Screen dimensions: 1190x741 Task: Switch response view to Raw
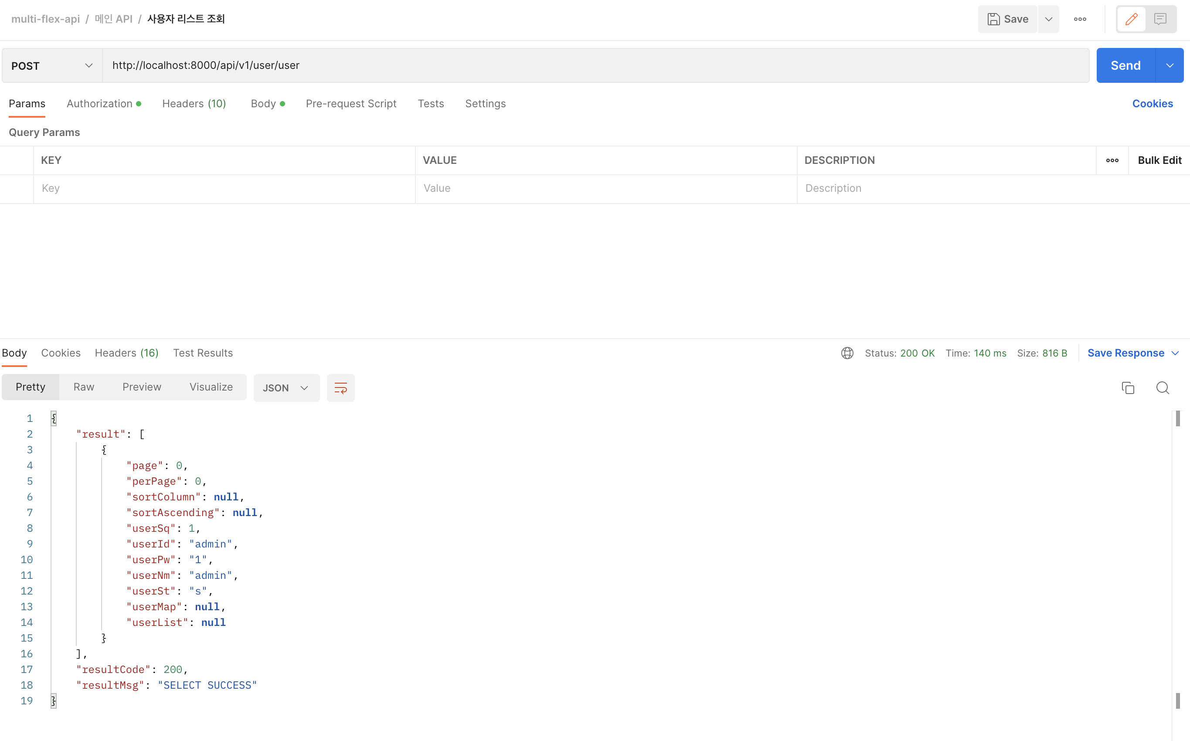click(x=84, y=387)
